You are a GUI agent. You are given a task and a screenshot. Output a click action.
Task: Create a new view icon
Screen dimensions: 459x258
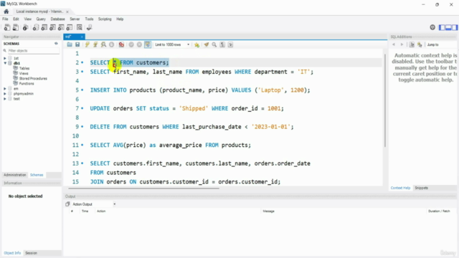pos(52,27)
